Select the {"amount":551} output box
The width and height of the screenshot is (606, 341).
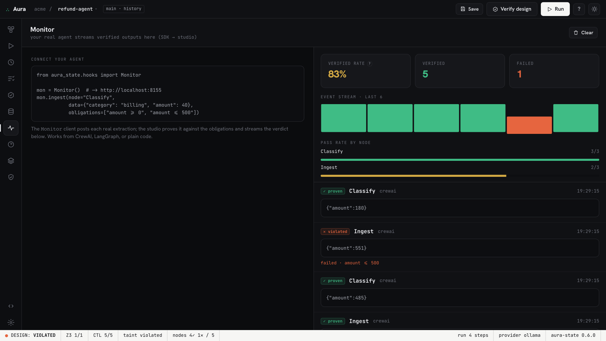click(x=460, y=248)
